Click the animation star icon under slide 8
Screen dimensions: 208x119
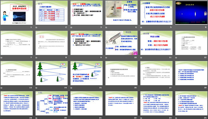36,58
